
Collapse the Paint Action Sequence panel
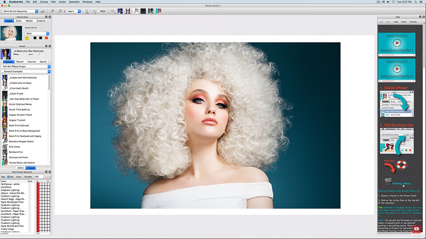click(x=46, y=172)
